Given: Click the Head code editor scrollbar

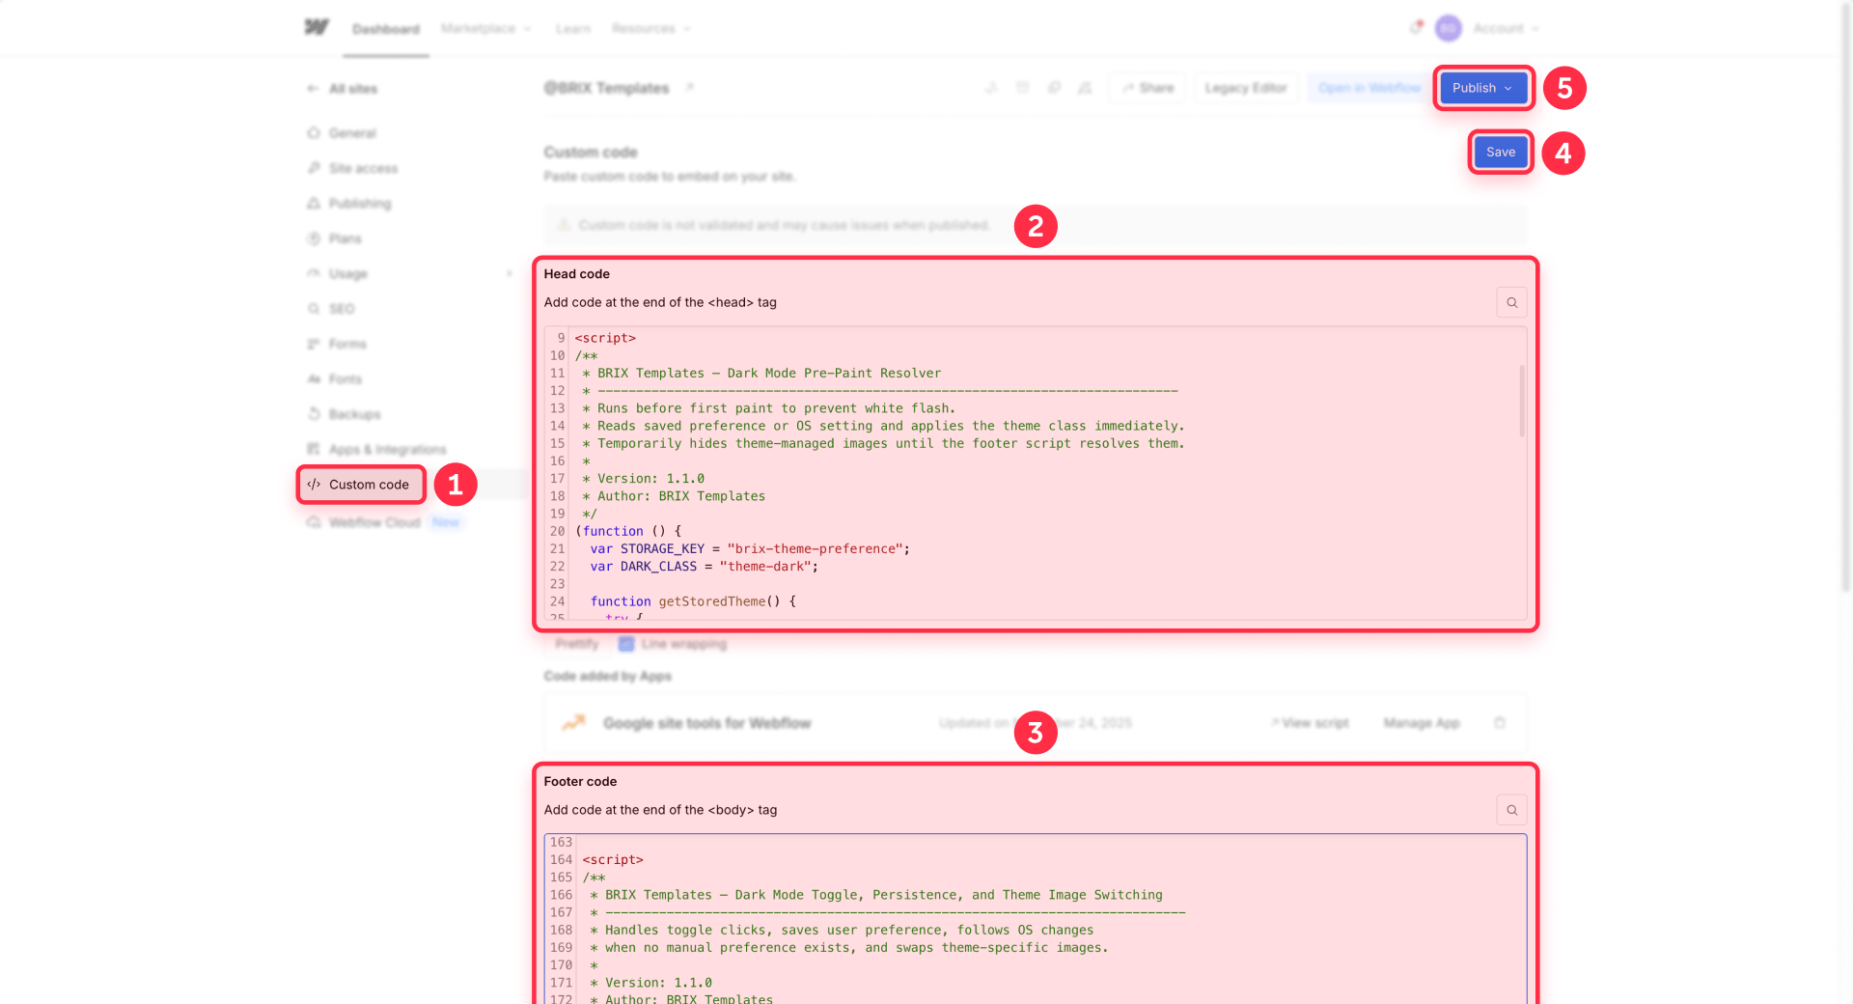Looking at the screenshot, I should (x=1522, y=401).
